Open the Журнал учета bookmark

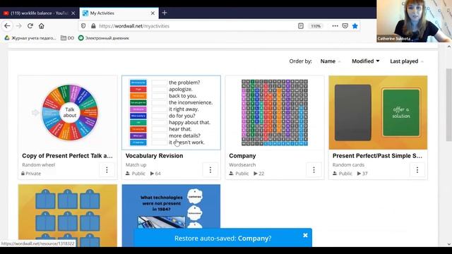(x=30, y=38)
